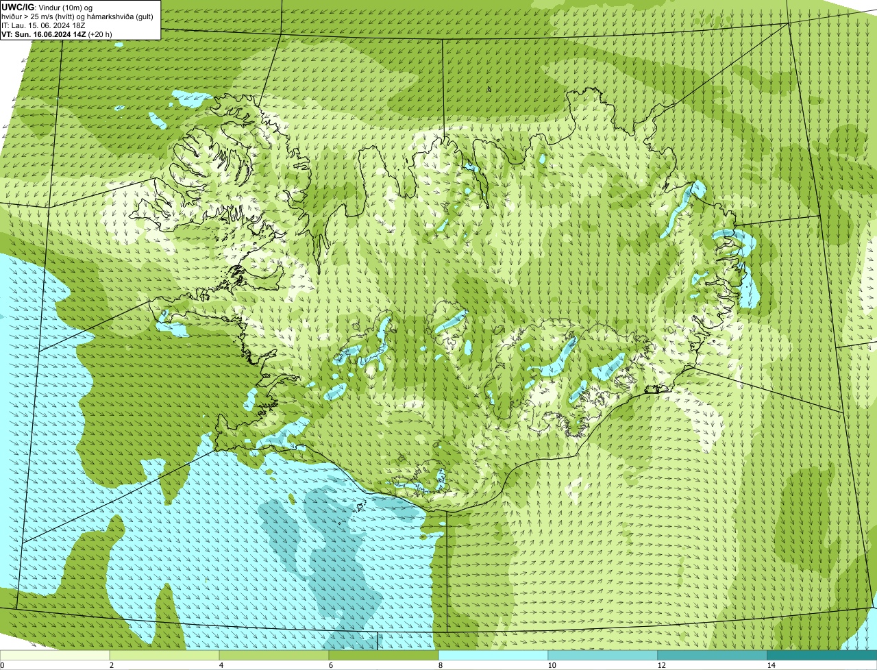Screen dimensions: 877x670
Task: Click the legend tick label '0'
Action: click(x=2, y=665)
